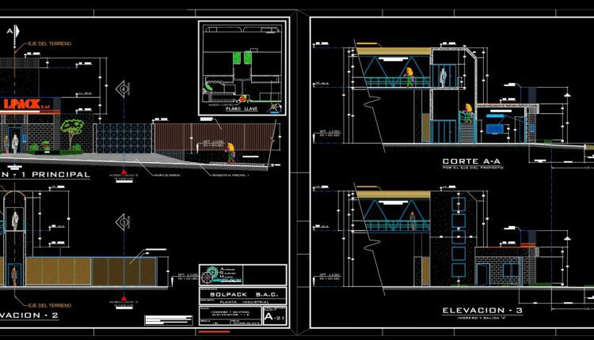Click the 'CORTE A-A' section title

(471, 161)
